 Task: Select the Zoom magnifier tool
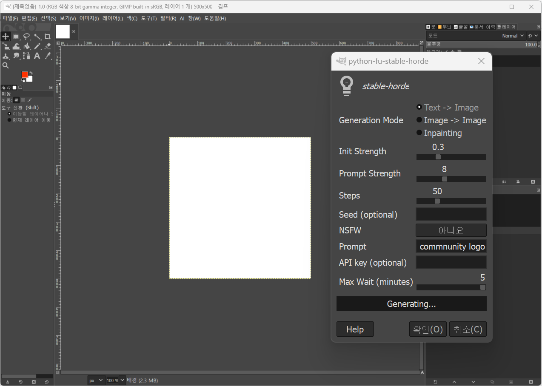6,65
